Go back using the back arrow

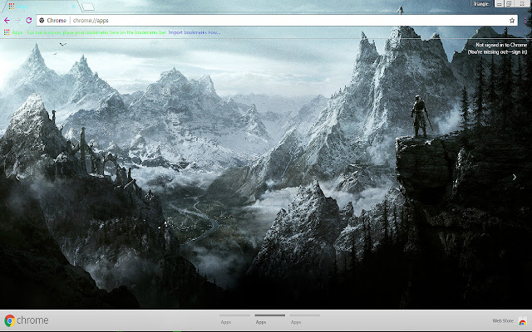tap(7, 20)
